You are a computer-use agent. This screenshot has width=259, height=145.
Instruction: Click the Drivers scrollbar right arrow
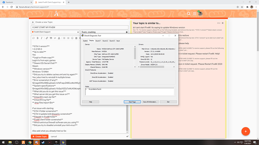click(x=174, y=67)
